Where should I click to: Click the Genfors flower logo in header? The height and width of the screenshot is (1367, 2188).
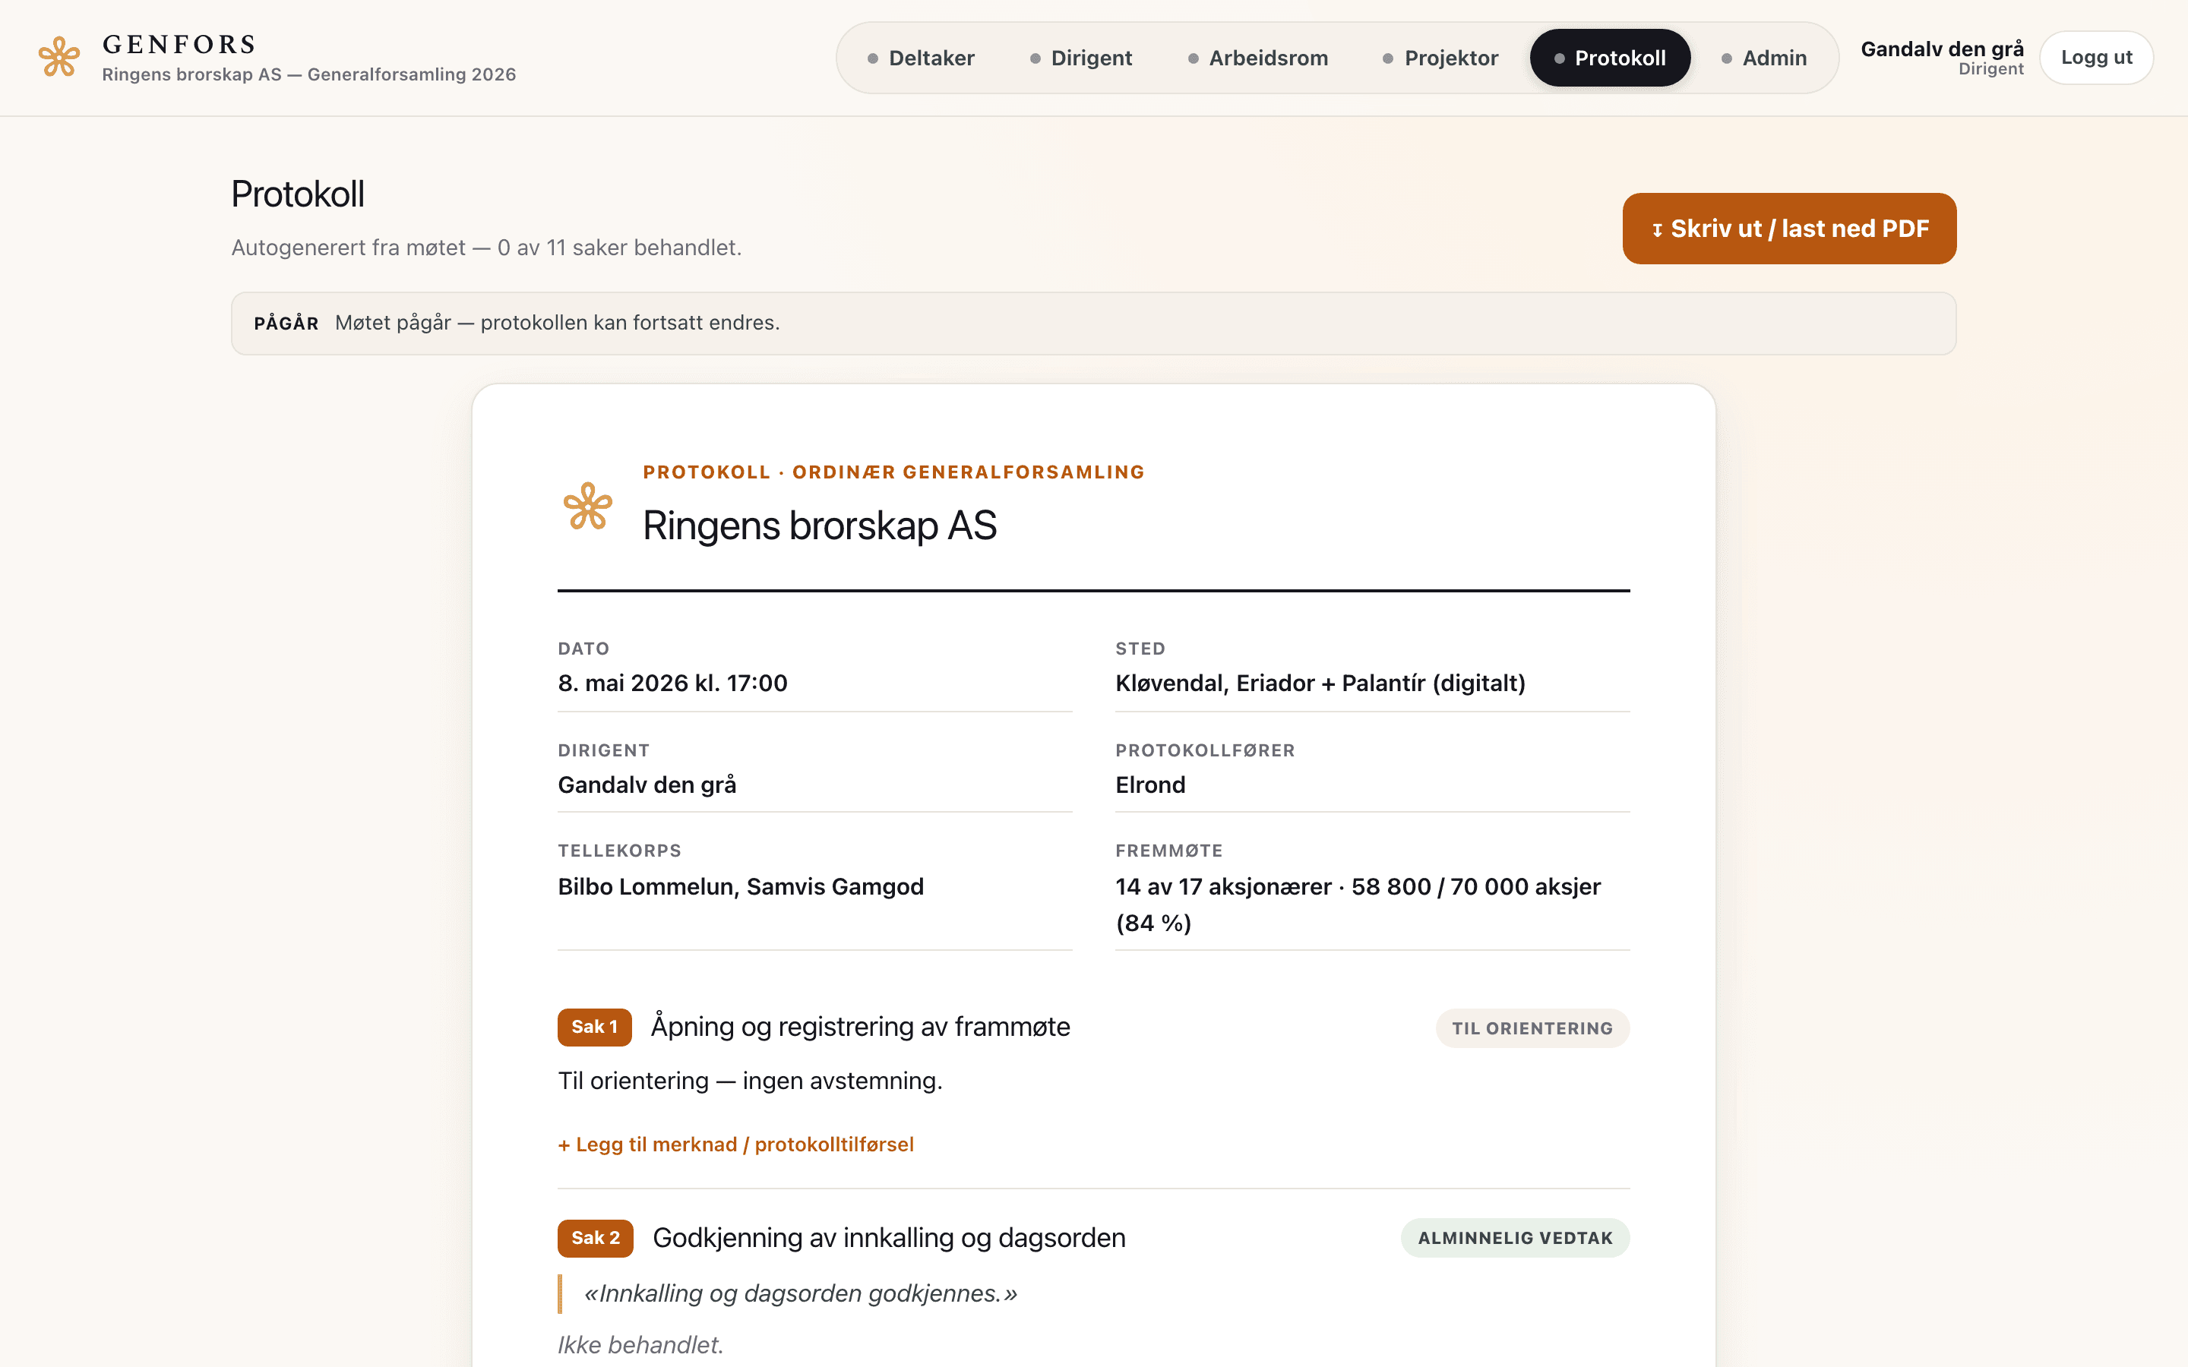pos(60,57)
